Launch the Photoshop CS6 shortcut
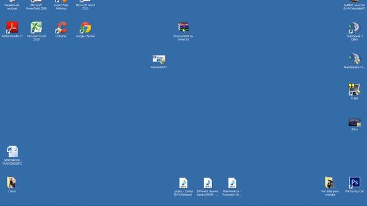Viewport: 367px width, 206px height. tap(354, 183)
